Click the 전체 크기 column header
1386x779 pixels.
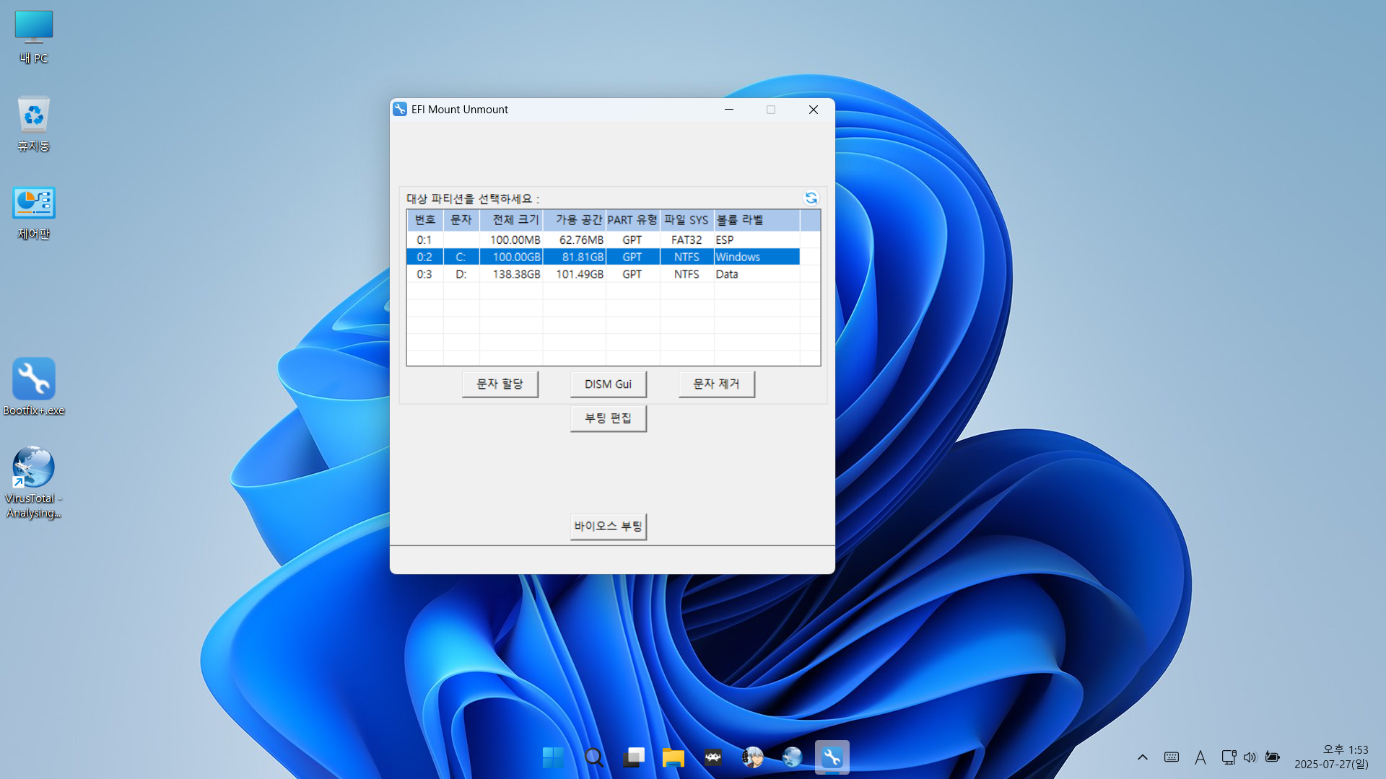pos(514,220)
